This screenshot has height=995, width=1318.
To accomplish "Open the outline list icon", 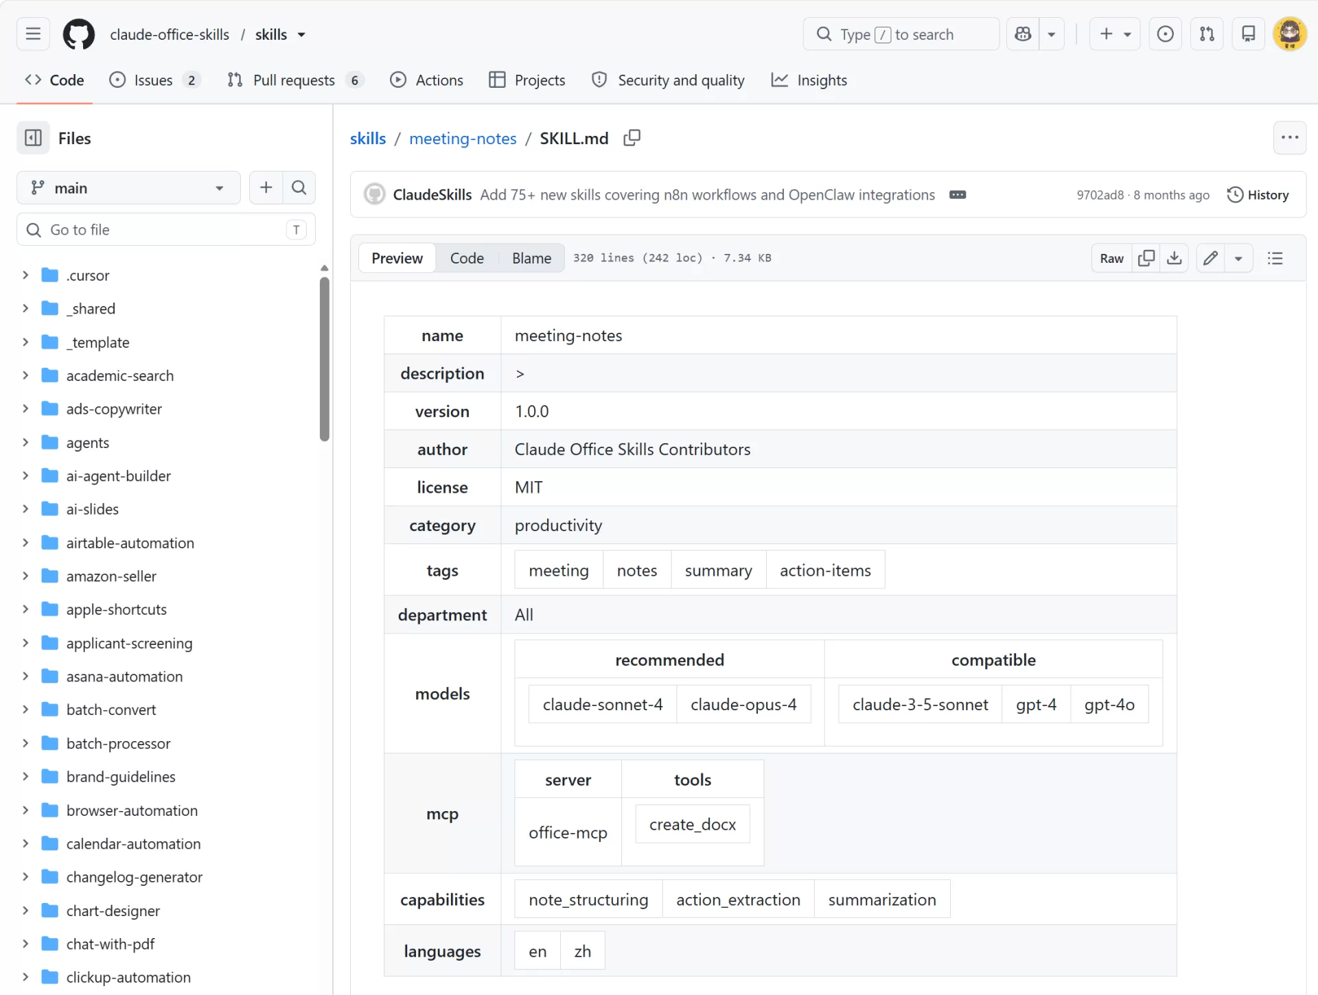I will pyautogui.click(x=1275, y=258).
